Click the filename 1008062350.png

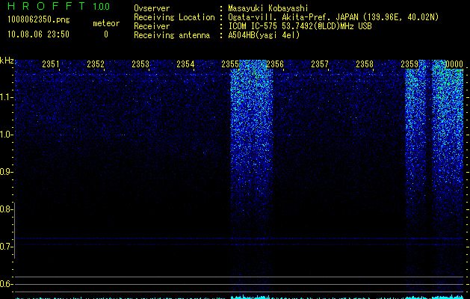39,20
